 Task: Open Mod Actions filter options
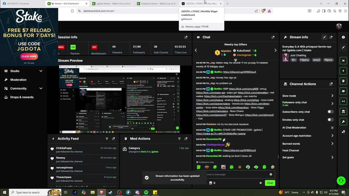179,139
